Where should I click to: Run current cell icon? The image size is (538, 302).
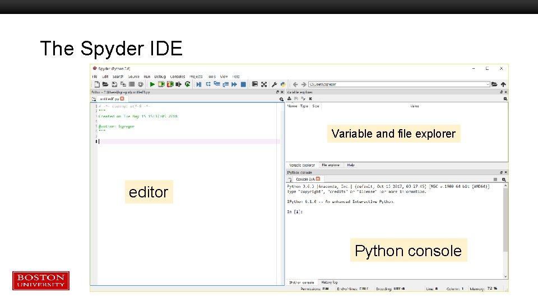click(161, 84)
